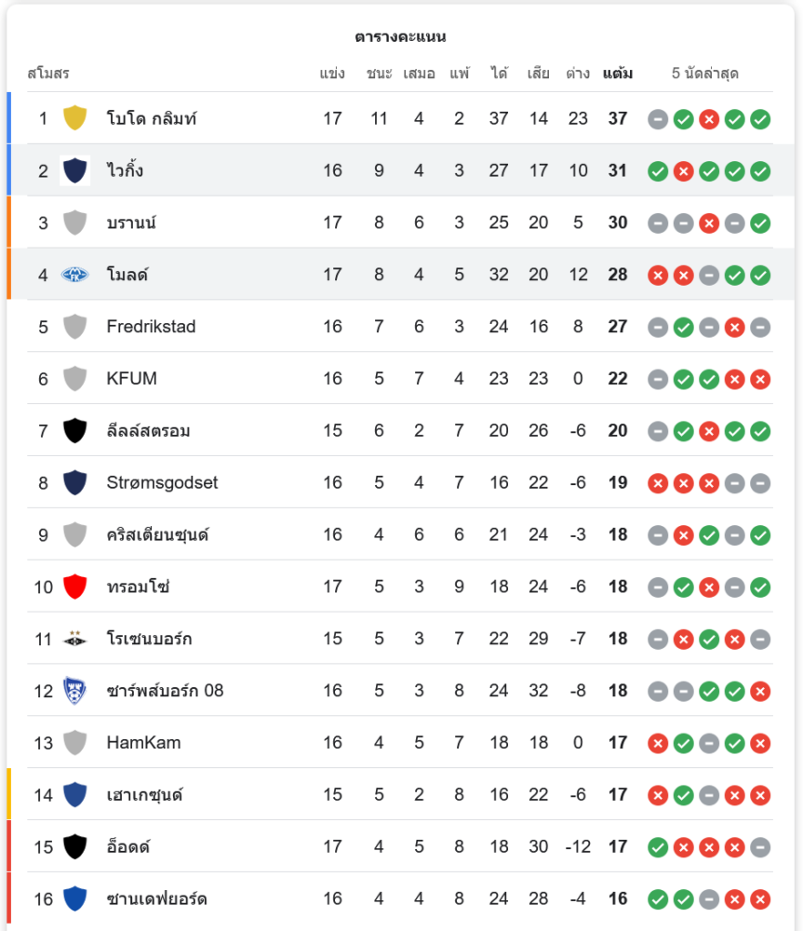Click the loss icon in Viking's recent form

(684, 171)
